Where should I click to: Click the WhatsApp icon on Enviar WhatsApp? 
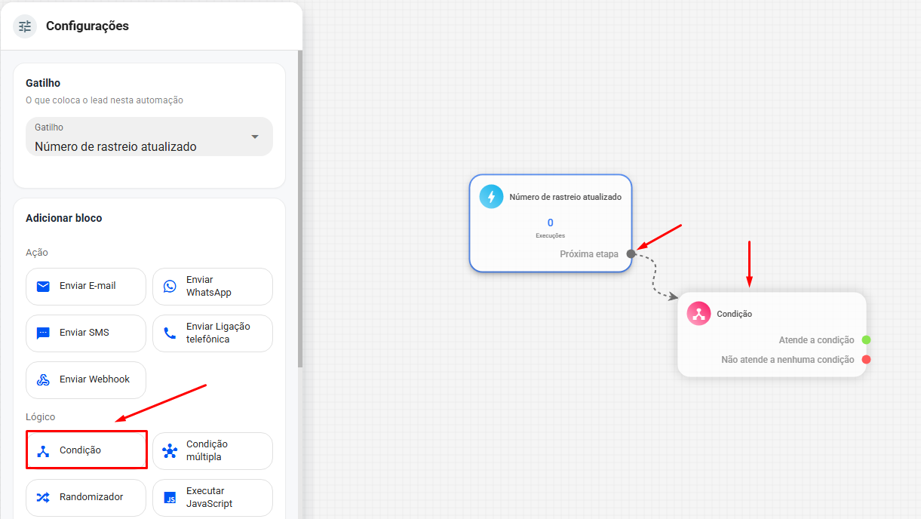tap(170, 287)
